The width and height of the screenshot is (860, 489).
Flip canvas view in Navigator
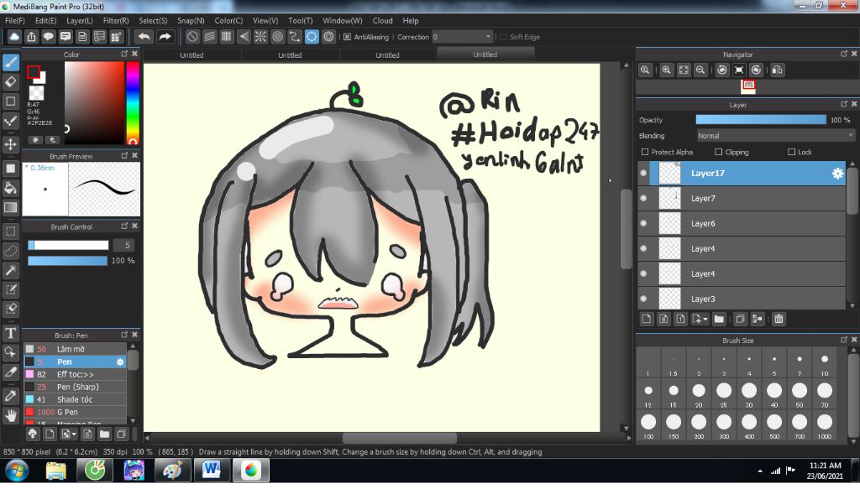click(x=777, y=70)
